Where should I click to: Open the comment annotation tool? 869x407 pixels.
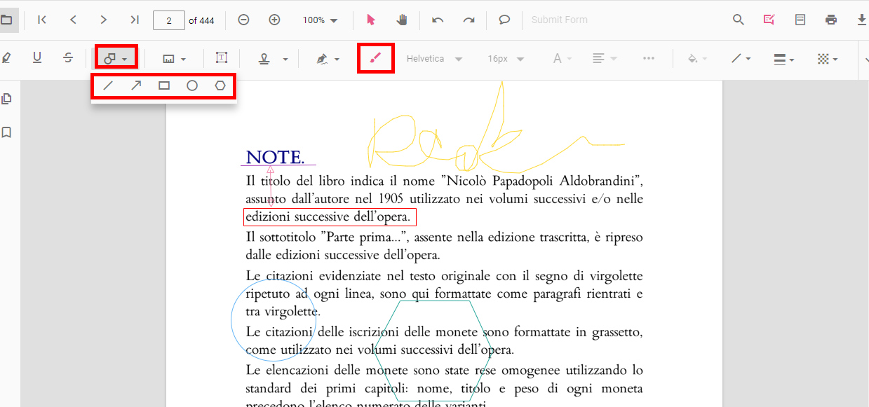[504, 20]
